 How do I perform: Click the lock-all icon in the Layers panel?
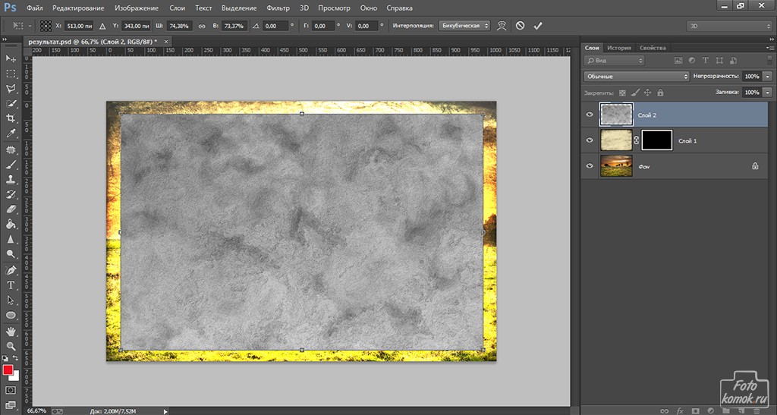tap(660, 93)
